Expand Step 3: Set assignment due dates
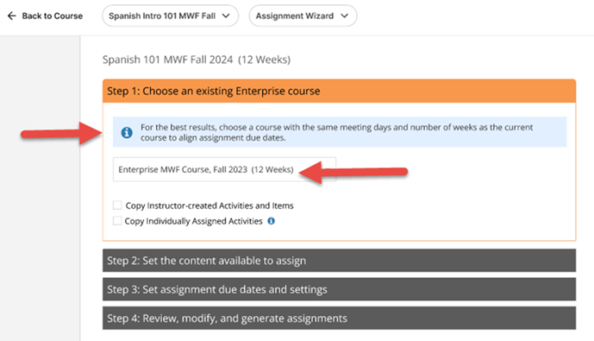Screen dimensions: 594x341 [x=339, y=289]
